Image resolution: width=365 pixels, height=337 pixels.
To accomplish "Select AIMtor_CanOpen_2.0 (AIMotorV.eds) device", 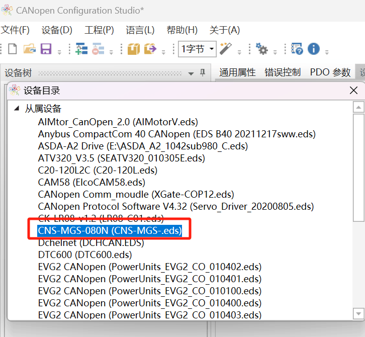I will point(118,122).
